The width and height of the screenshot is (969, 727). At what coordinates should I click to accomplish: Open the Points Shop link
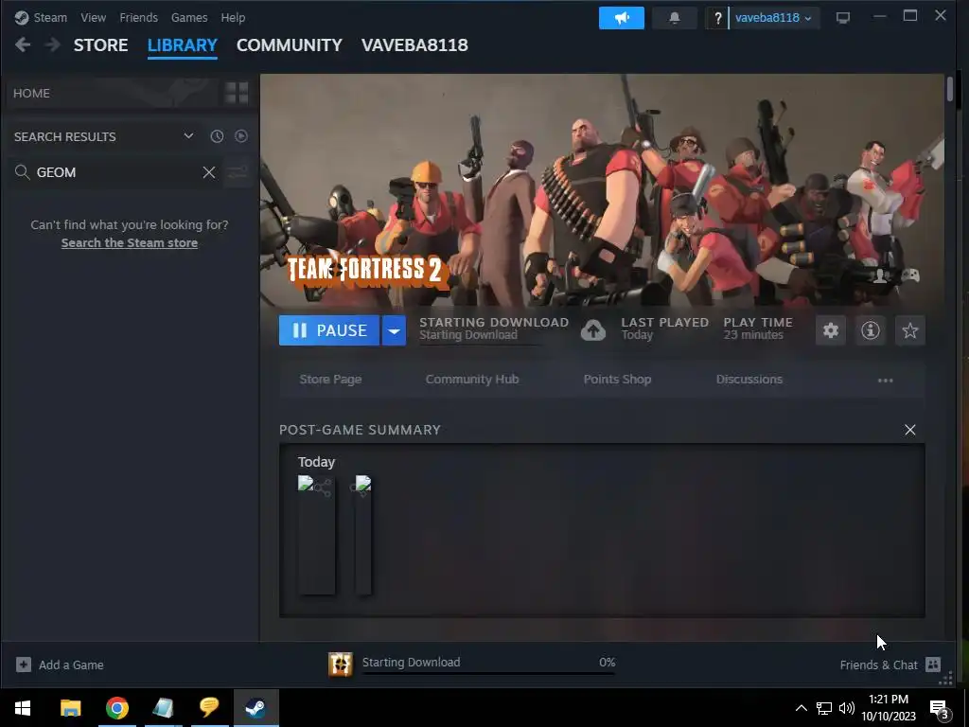click(617, 380)
